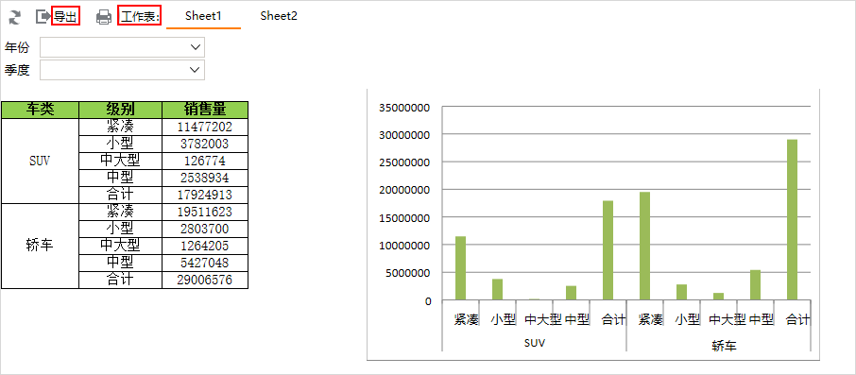Open the 季度 dropdown arrow
Image resolution: width=856 pixels, height=375 pixels.
click(x=196, y=70)
